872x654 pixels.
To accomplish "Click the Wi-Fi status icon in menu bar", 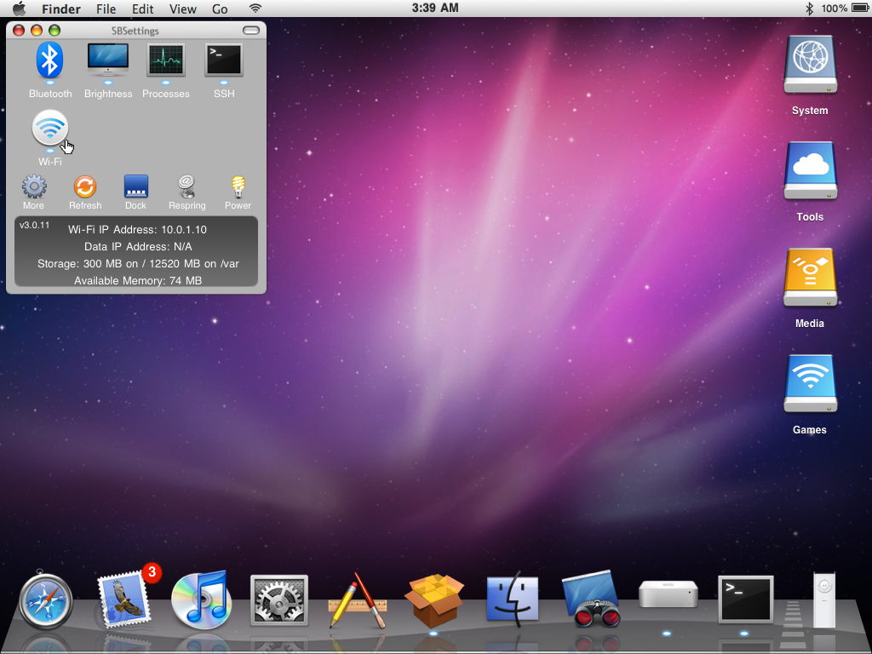I will [255, 9].
